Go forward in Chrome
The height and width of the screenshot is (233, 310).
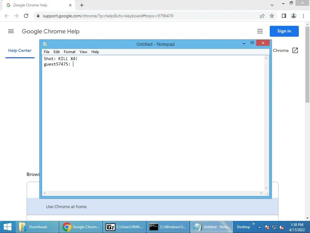(16, 16)
